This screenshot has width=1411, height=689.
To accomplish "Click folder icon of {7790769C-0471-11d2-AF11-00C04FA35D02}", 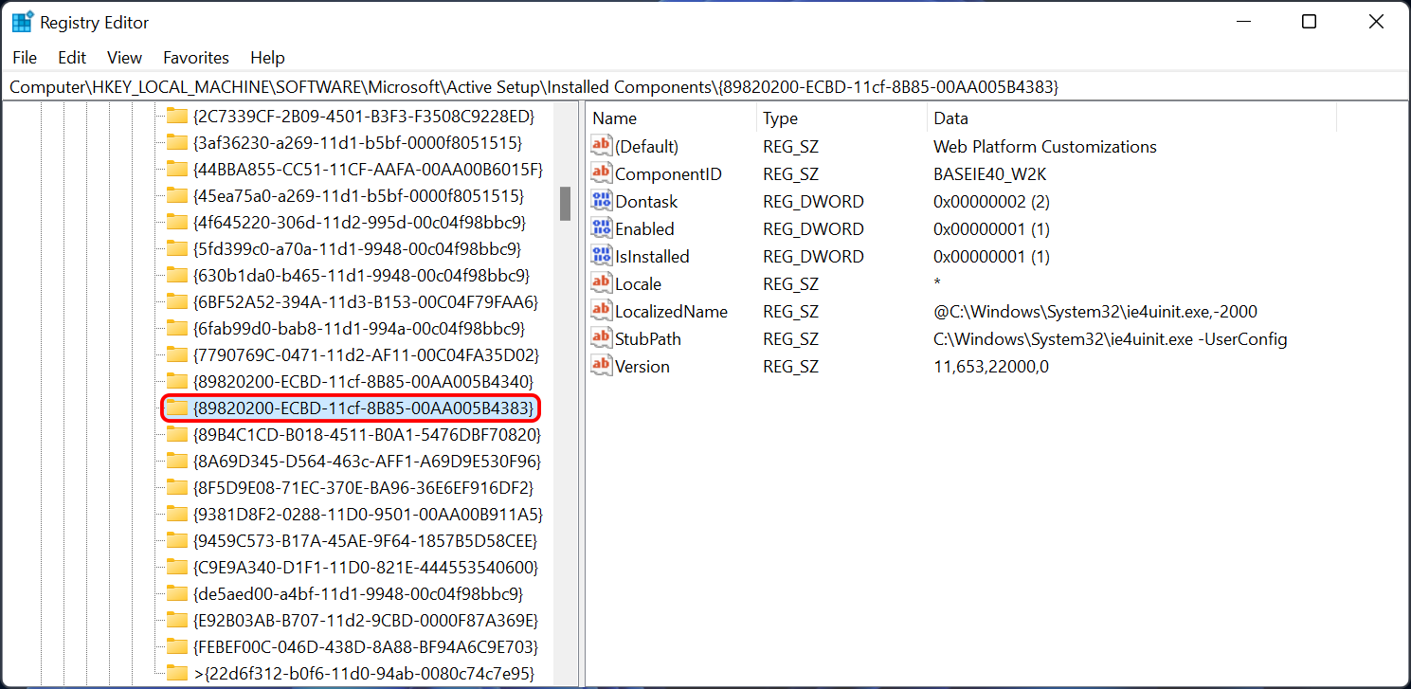I will click(x=176, y=355).
